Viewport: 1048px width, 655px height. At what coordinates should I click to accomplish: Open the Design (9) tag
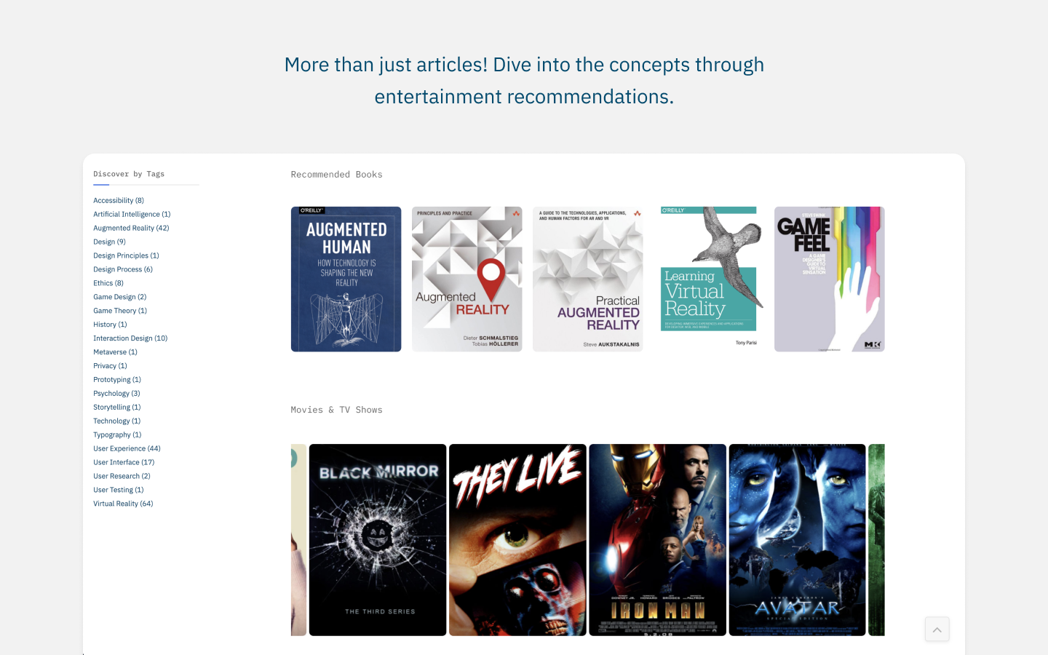click(109, 242)
